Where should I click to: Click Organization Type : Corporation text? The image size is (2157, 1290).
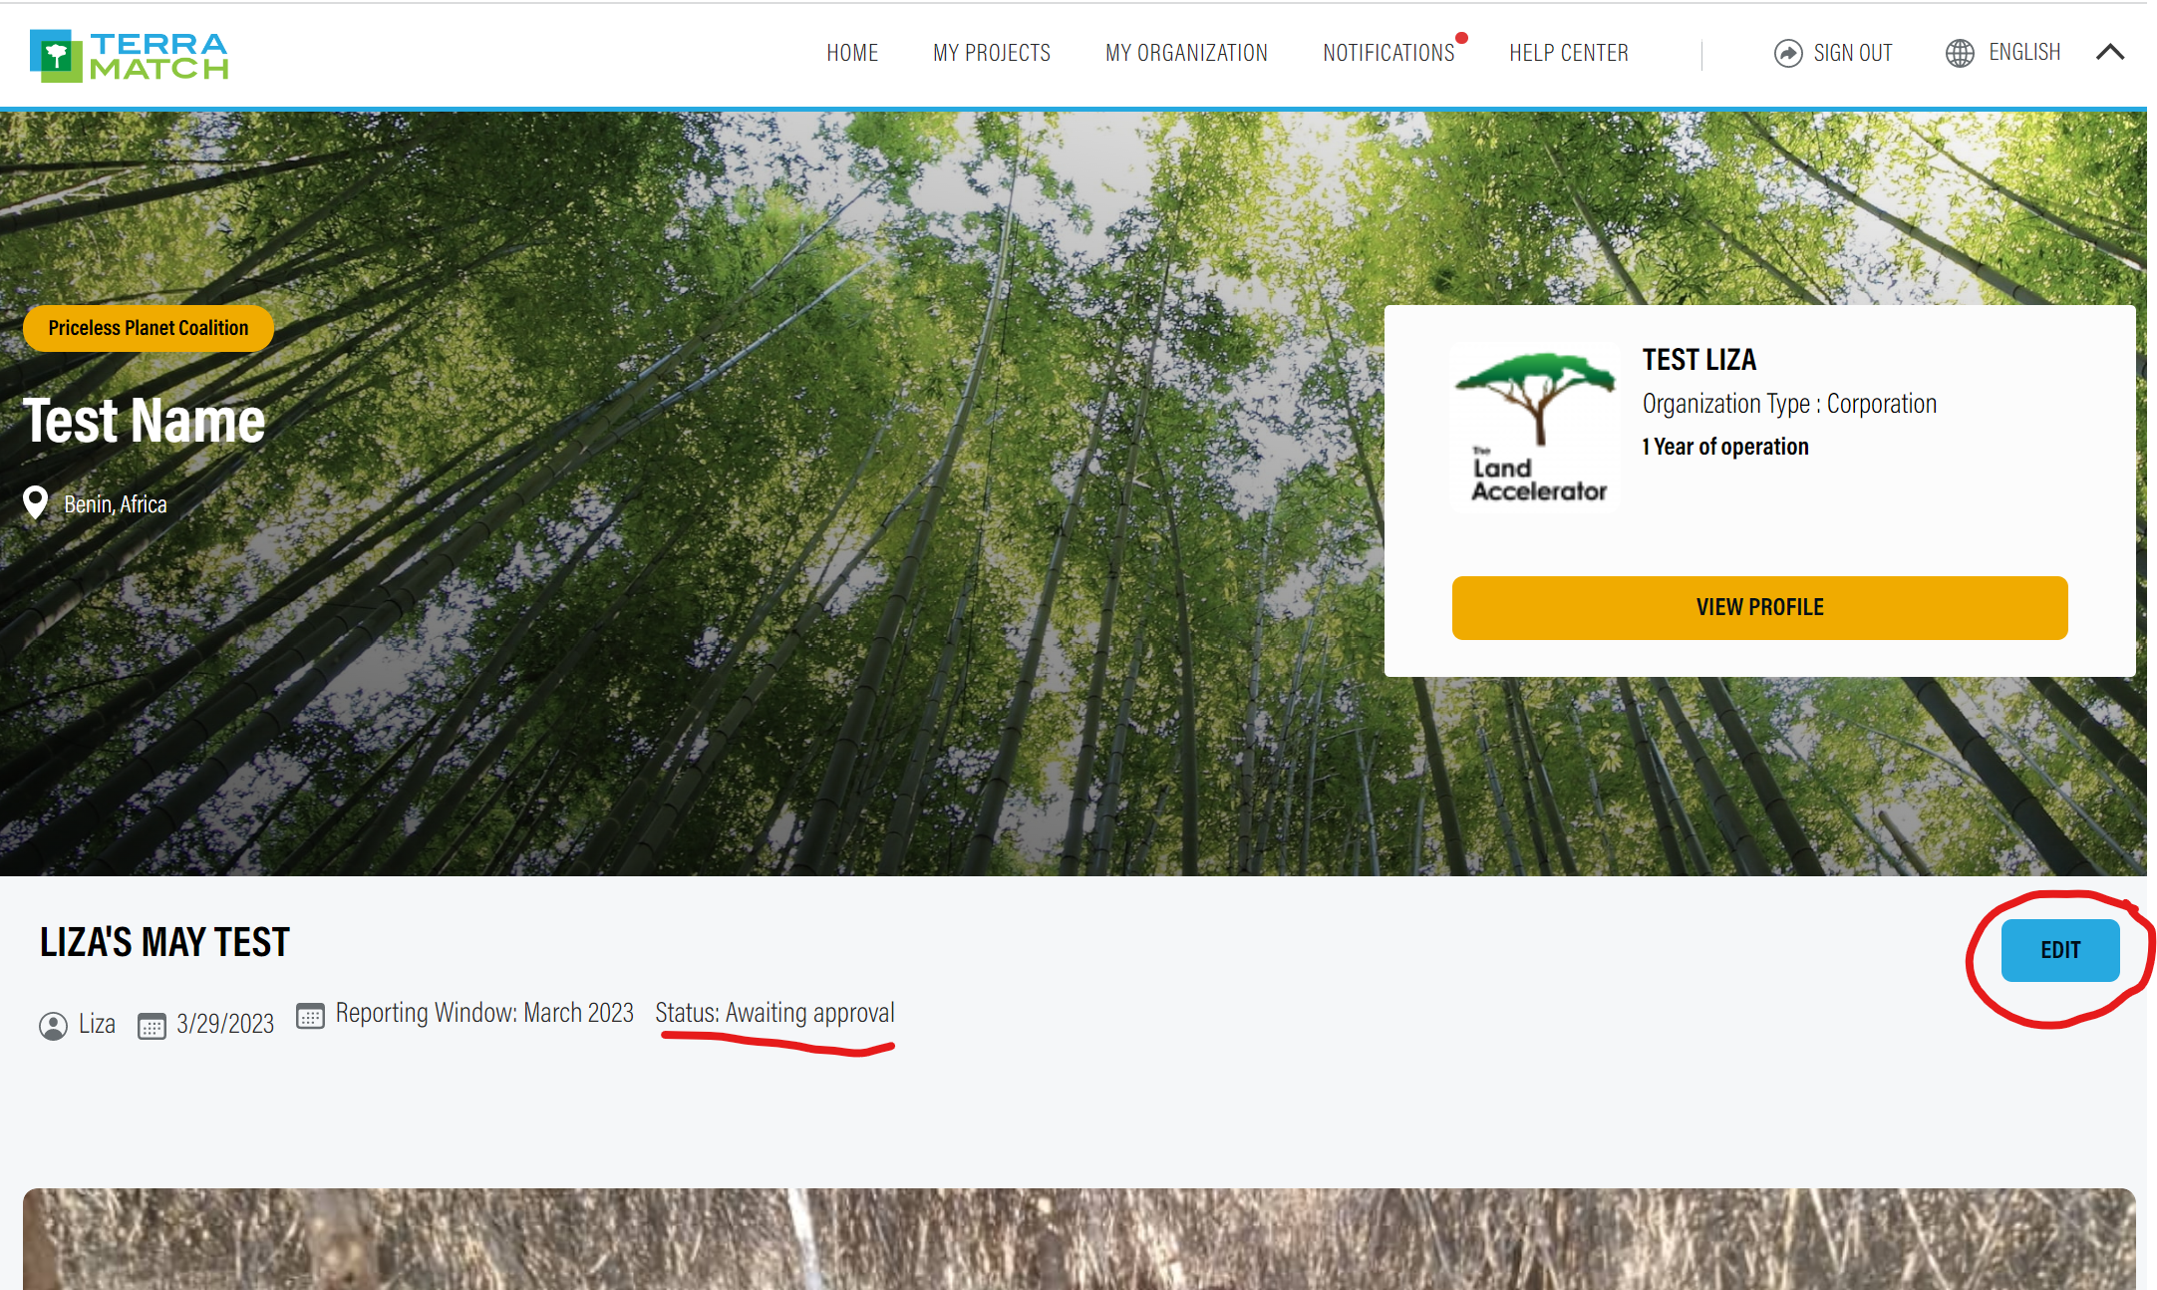pyautogui.click(x=1789, y=404)
